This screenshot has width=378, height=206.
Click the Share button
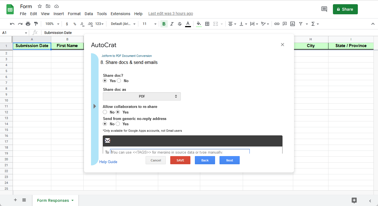[345, 9]
